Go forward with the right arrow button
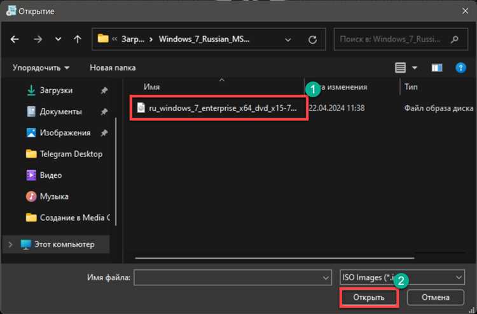This screenshot has height=314, width=477. [38, 39]
